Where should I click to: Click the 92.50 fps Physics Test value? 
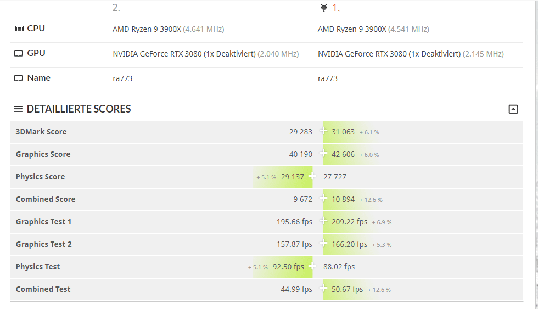coord(288,267)
